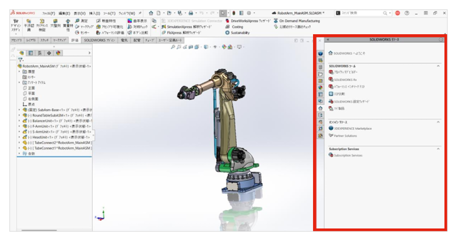
Task: Expand the BalancerUnit tree node
Action: (19, 120)
